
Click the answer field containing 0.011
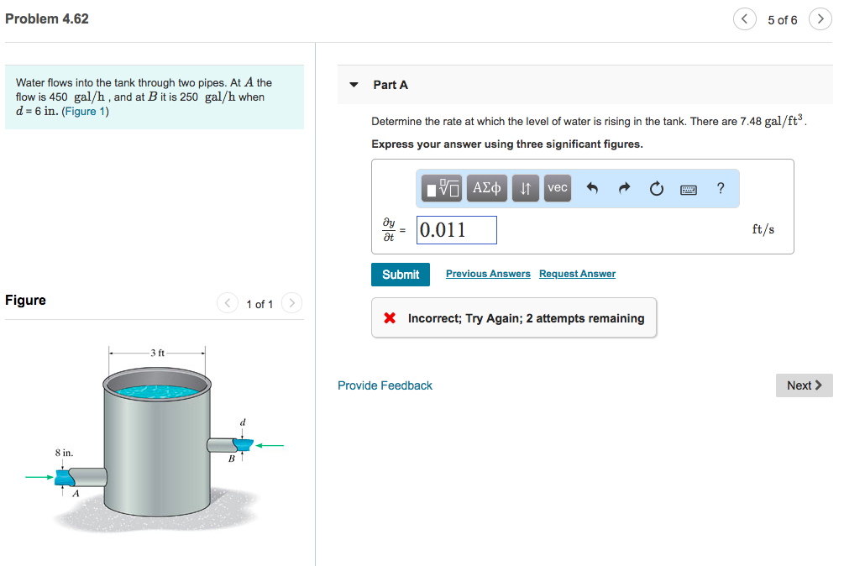pos(457,230)
